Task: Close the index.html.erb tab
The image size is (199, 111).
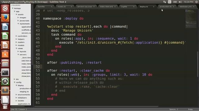Action: coord(115,7)
